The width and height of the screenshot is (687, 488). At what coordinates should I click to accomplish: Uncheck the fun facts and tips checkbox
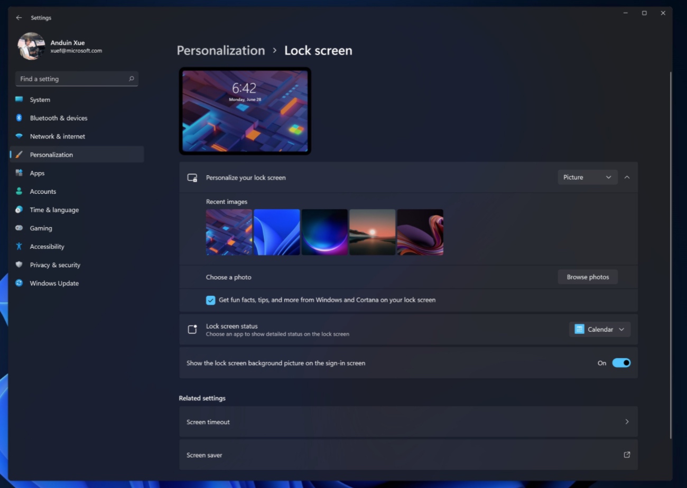210,300
